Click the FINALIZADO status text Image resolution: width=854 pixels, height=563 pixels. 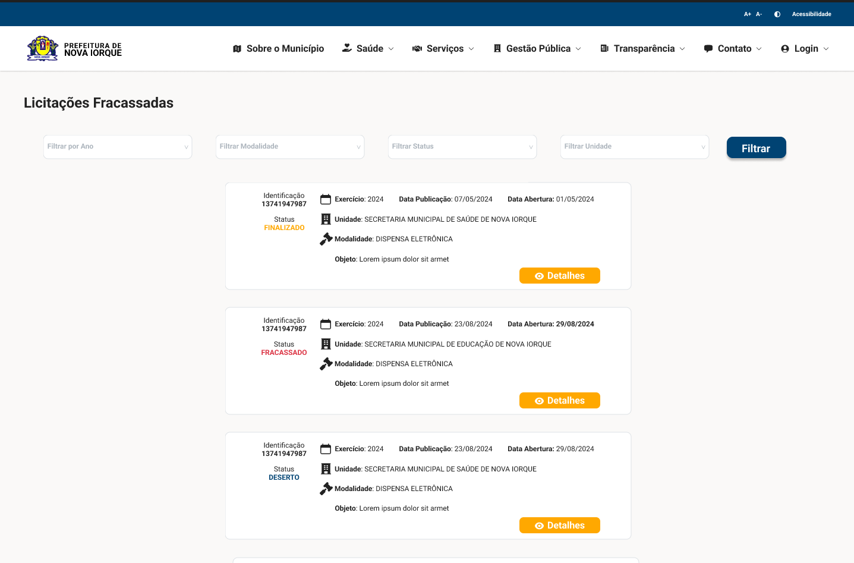point(284,228)
